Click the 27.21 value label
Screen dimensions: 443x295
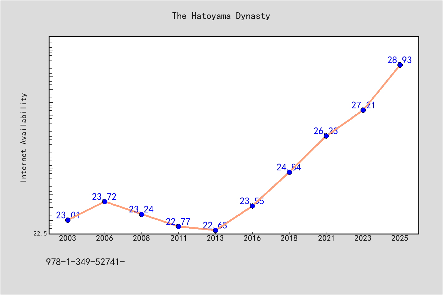coord(363,105)
